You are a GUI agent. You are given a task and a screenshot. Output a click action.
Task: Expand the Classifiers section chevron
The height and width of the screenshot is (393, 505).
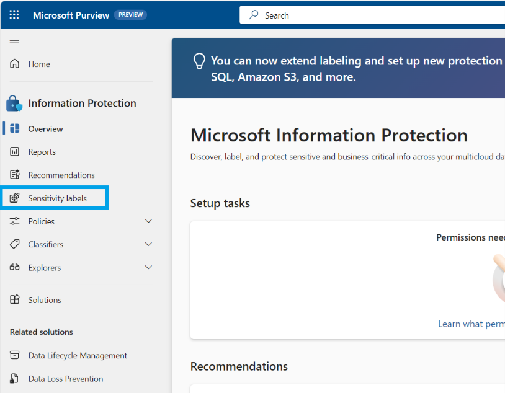148,244
